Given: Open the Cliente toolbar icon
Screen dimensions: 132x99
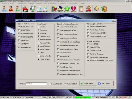Looking at the screenshot, I should [x=4, y=9].
